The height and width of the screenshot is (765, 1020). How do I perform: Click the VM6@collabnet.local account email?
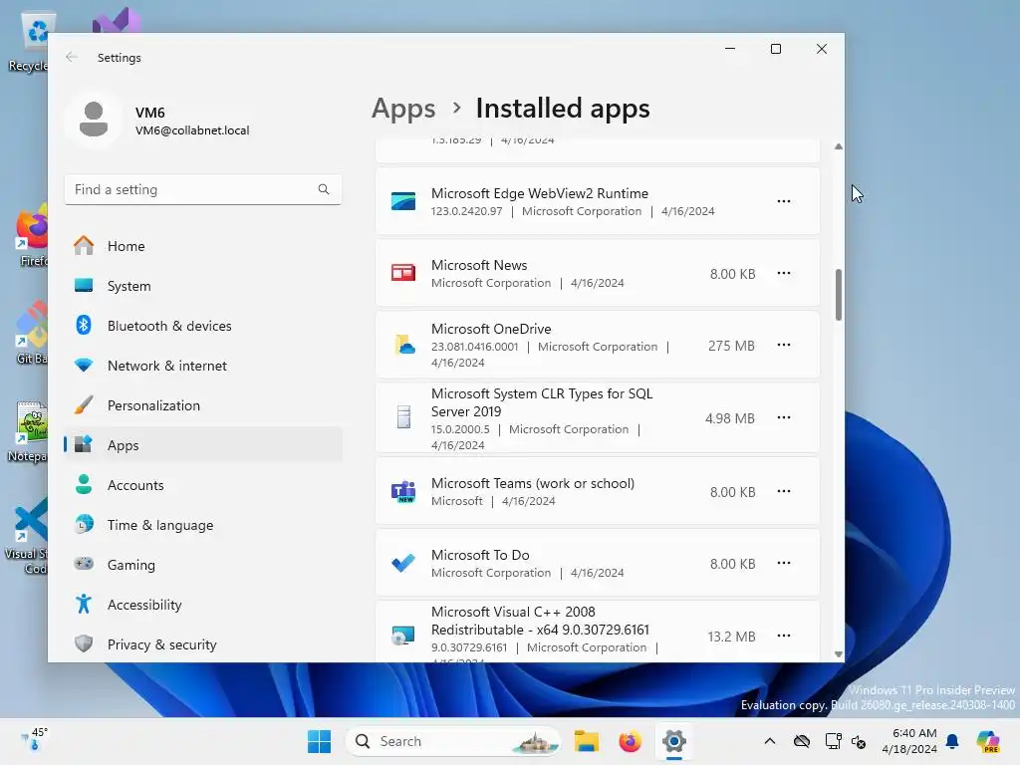pyautogui.click(x=192, y=130)
